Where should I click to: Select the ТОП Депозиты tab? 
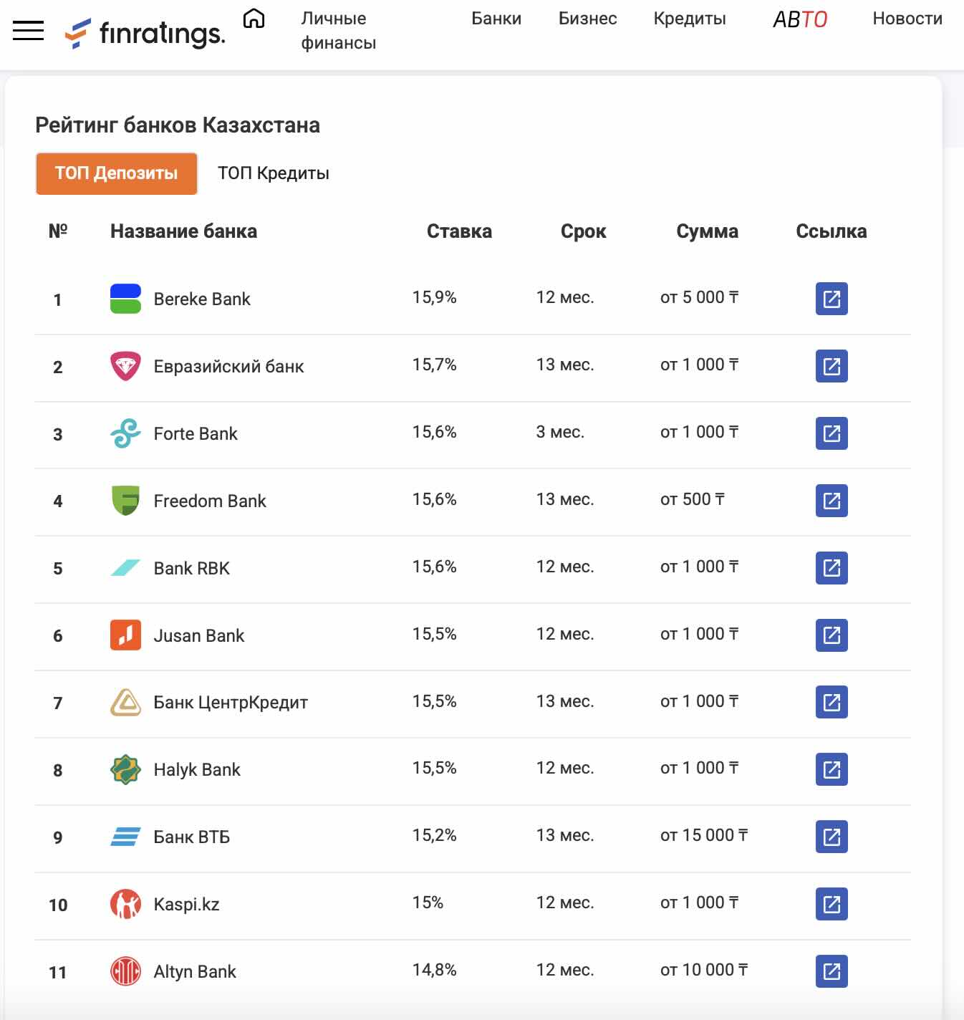(117, 173)
